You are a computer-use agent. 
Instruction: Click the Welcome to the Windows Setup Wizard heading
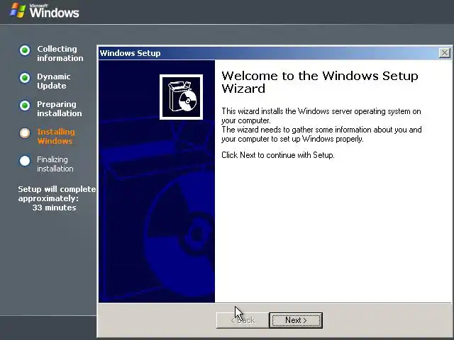click(320, 82)
